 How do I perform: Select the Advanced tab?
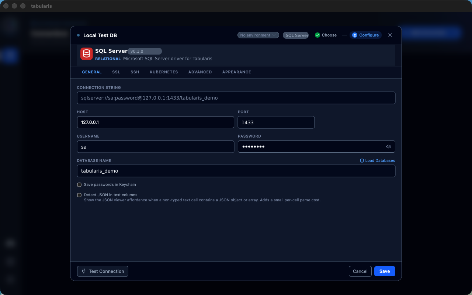200,72
